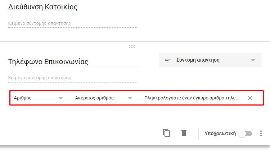
Task: Click short answer placeholder under Τηλέφωνο Επικοινωνίας
Action: click(x=72, y=78)
